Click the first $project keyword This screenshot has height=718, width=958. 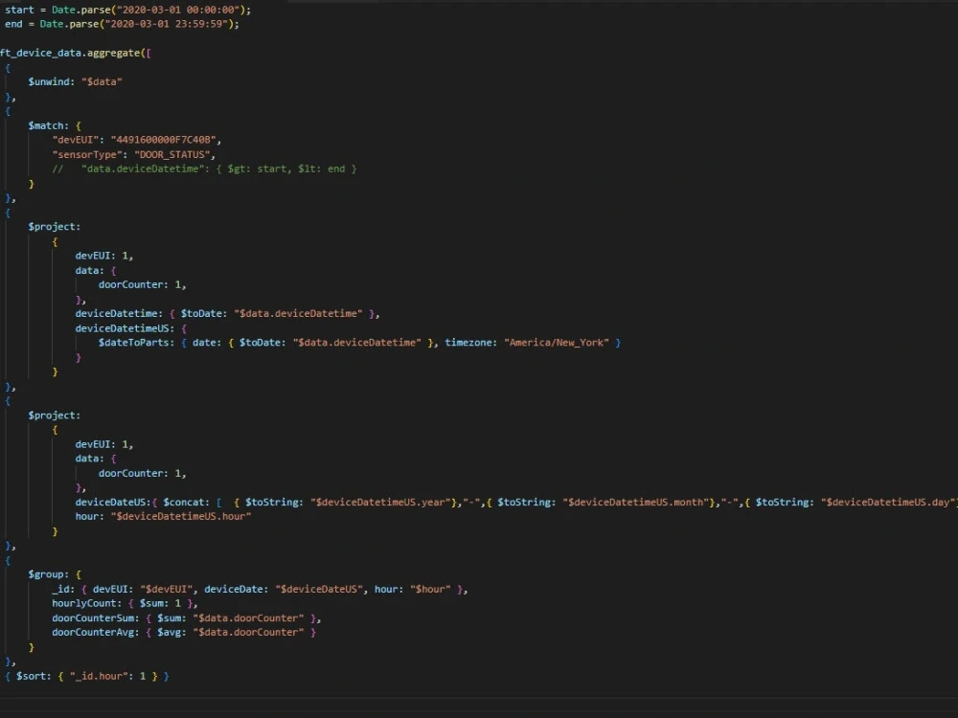coord(54,227)
